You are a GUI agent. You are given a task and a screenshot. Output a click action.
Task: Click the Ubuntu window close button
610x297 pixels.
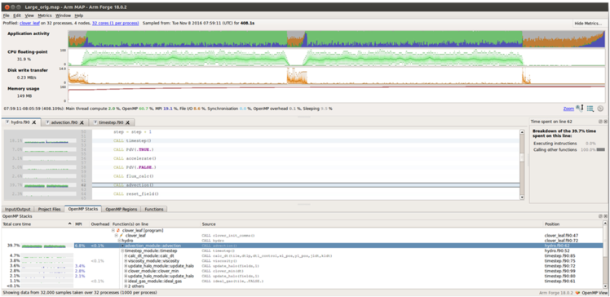[x=7, y=7]
